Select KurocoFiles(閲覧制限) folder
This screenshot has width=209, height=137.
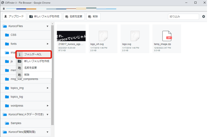(x=26, y=132)
